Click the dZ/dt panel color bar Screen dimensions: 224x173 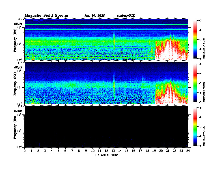[195, 127]
